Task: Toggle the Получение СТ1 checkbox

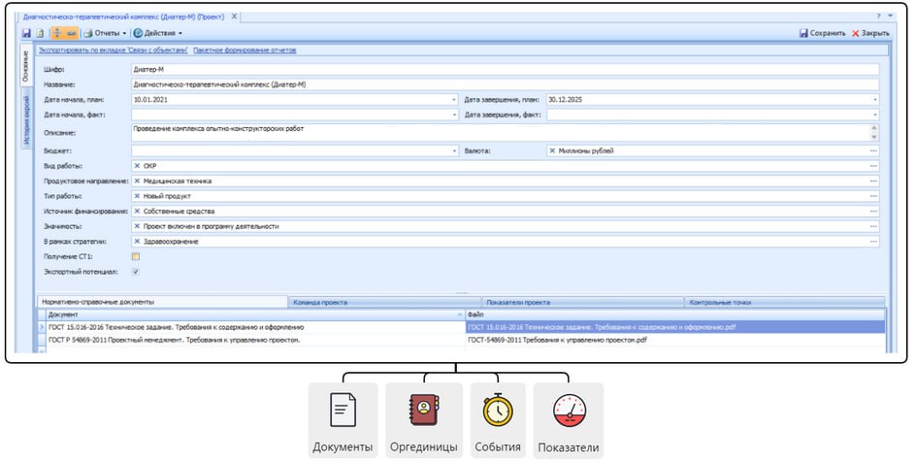Action: (x=136, y=256)
